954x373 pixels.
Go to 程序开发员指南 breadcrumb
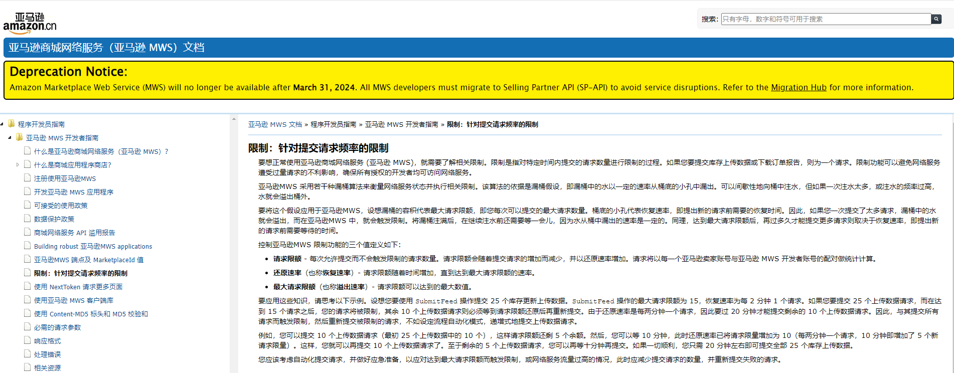coord(333,124)
